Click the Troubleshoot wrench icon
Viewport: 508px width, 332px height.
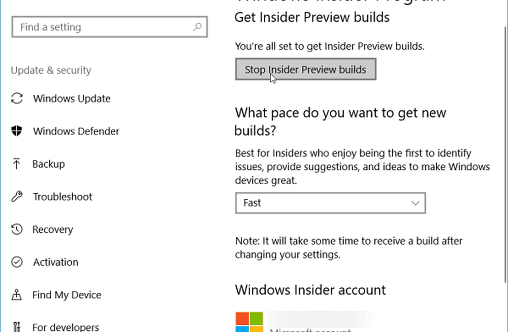coord(17,197)
